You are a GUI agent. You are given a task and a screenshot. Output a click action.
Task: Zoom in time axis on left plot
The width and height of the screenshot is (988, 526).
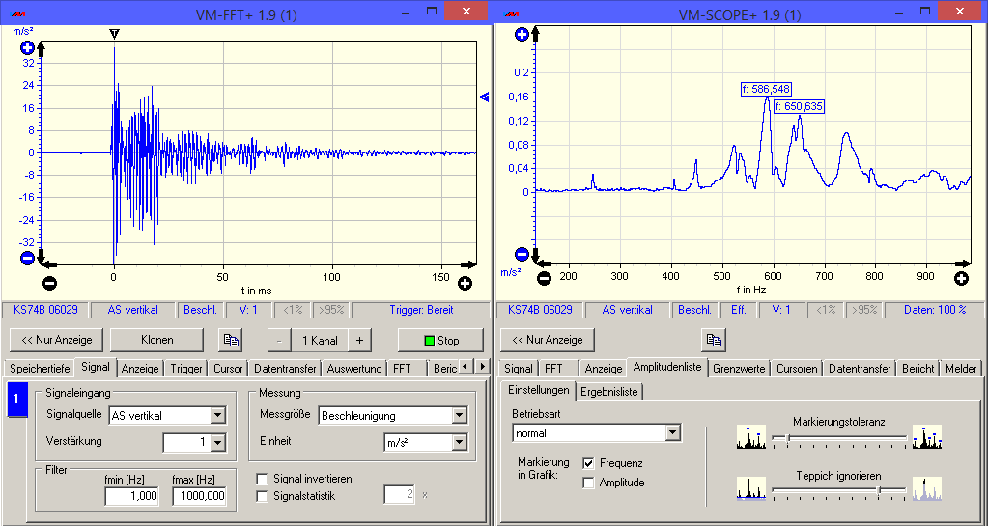pos(465,284)
